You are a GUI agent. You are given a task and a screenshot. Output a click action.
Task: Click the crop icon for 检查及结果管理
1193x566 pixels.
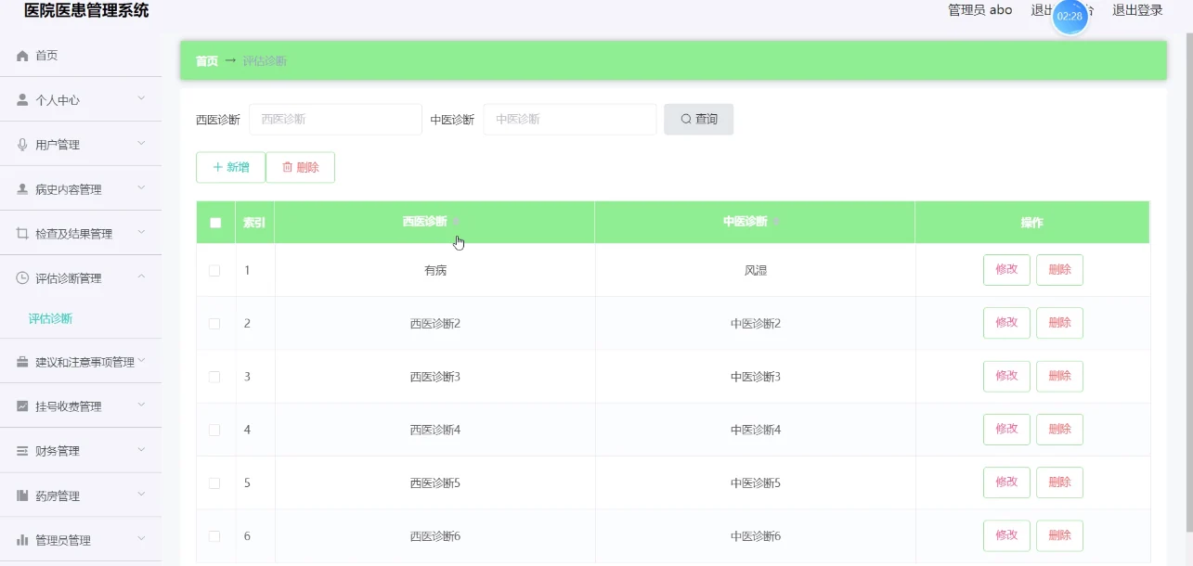[23, 233]
